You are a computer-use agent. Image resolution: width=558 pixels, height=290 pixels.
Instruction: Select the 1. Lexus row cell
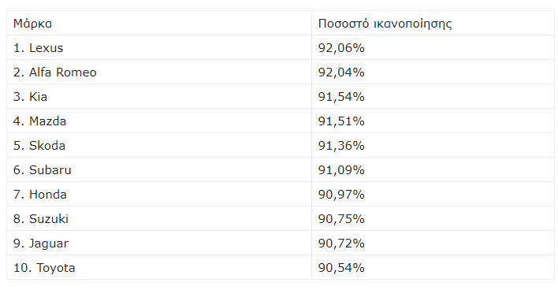point(159,47)
